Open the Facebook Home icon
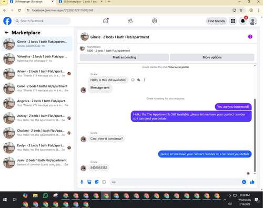The height and width of the screenshot is (208, 263). click(106, 21)
